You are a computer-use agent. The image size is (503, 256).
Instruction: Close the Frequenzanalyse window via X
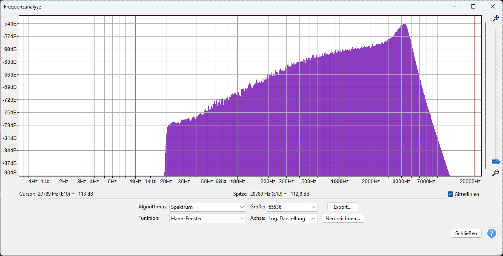tap(492, 6)
